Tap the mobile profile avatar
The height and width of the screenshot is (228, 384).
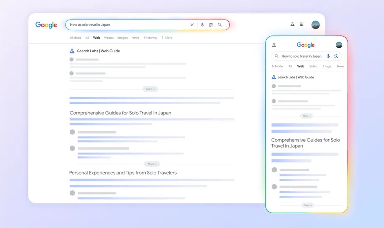[339, 45]
